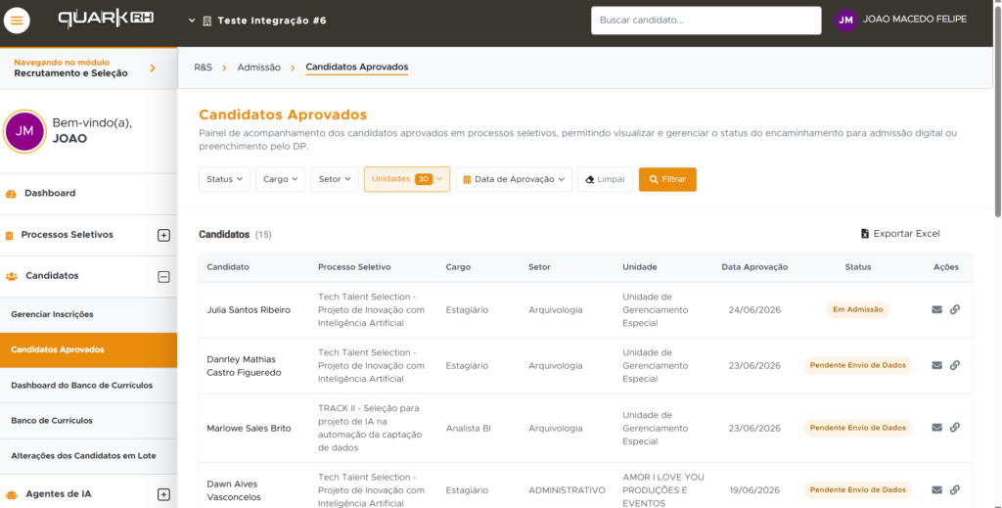
Task: Clear filters with the Limpar button
Action: tap(605, 179)
